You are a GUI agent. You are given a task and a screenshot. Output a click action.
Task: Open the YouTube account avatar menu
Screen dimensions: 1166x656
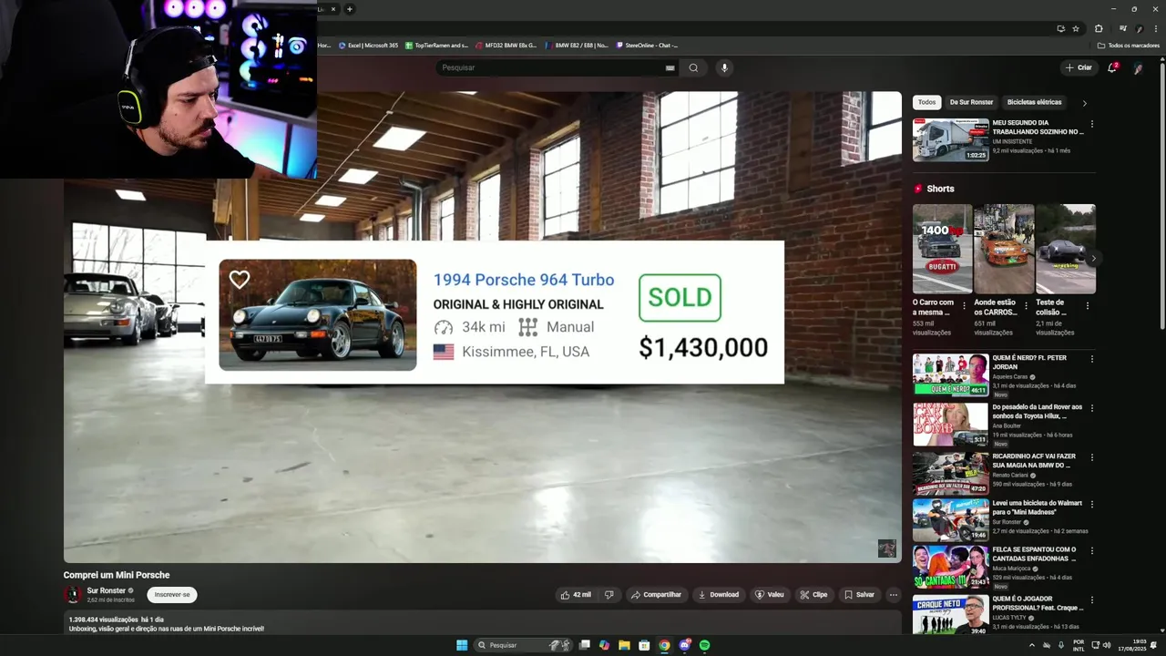(x=1138, y=67)
